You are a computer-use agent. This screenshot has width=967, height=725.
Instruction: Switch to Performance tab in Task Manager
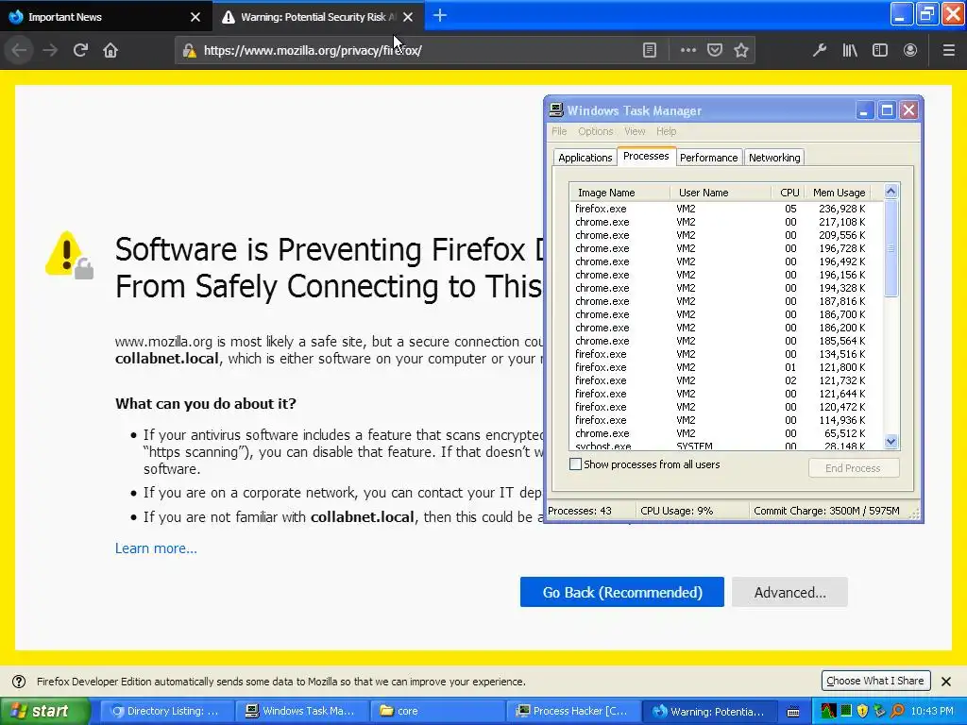(x=708, y=158)
